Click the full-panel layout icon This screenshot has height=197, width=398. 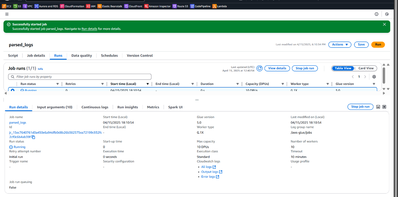coord(384,107)
